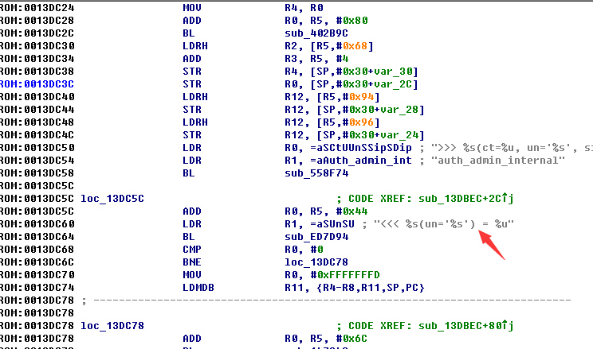Click the sub_ED7D94 call operand
The width and height of the screenshot is (593, 349).
(x=316, y=237)
